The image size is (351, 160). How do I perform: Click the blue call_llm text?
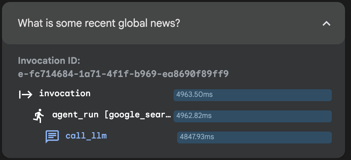coord(86,136)
